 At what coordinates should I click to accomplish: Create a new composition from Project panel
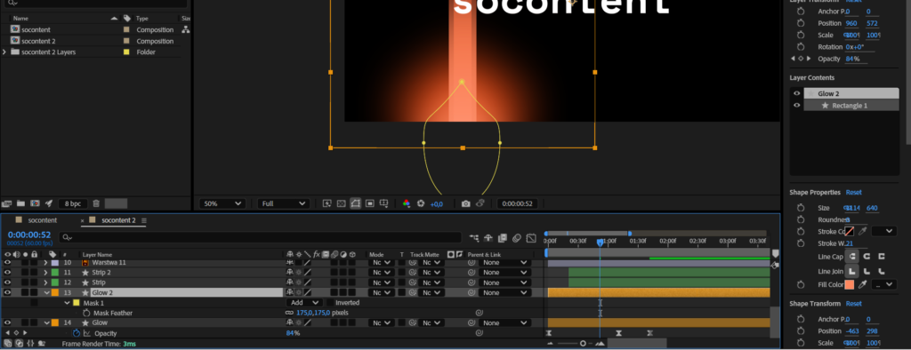pos(35,203)
